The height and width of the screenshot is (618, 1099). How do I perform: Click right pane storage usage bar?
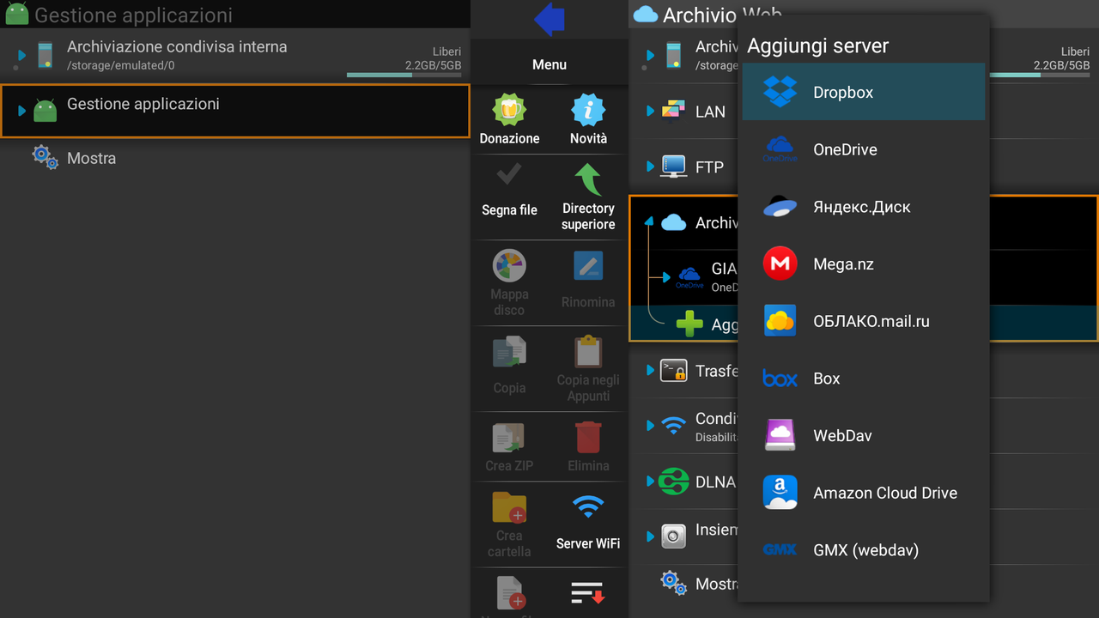point(1039,75)
